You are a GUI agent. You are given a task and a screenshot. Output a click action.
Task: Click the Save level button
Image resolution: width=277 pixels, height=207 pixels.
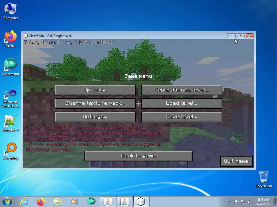[x=182, y=117]
